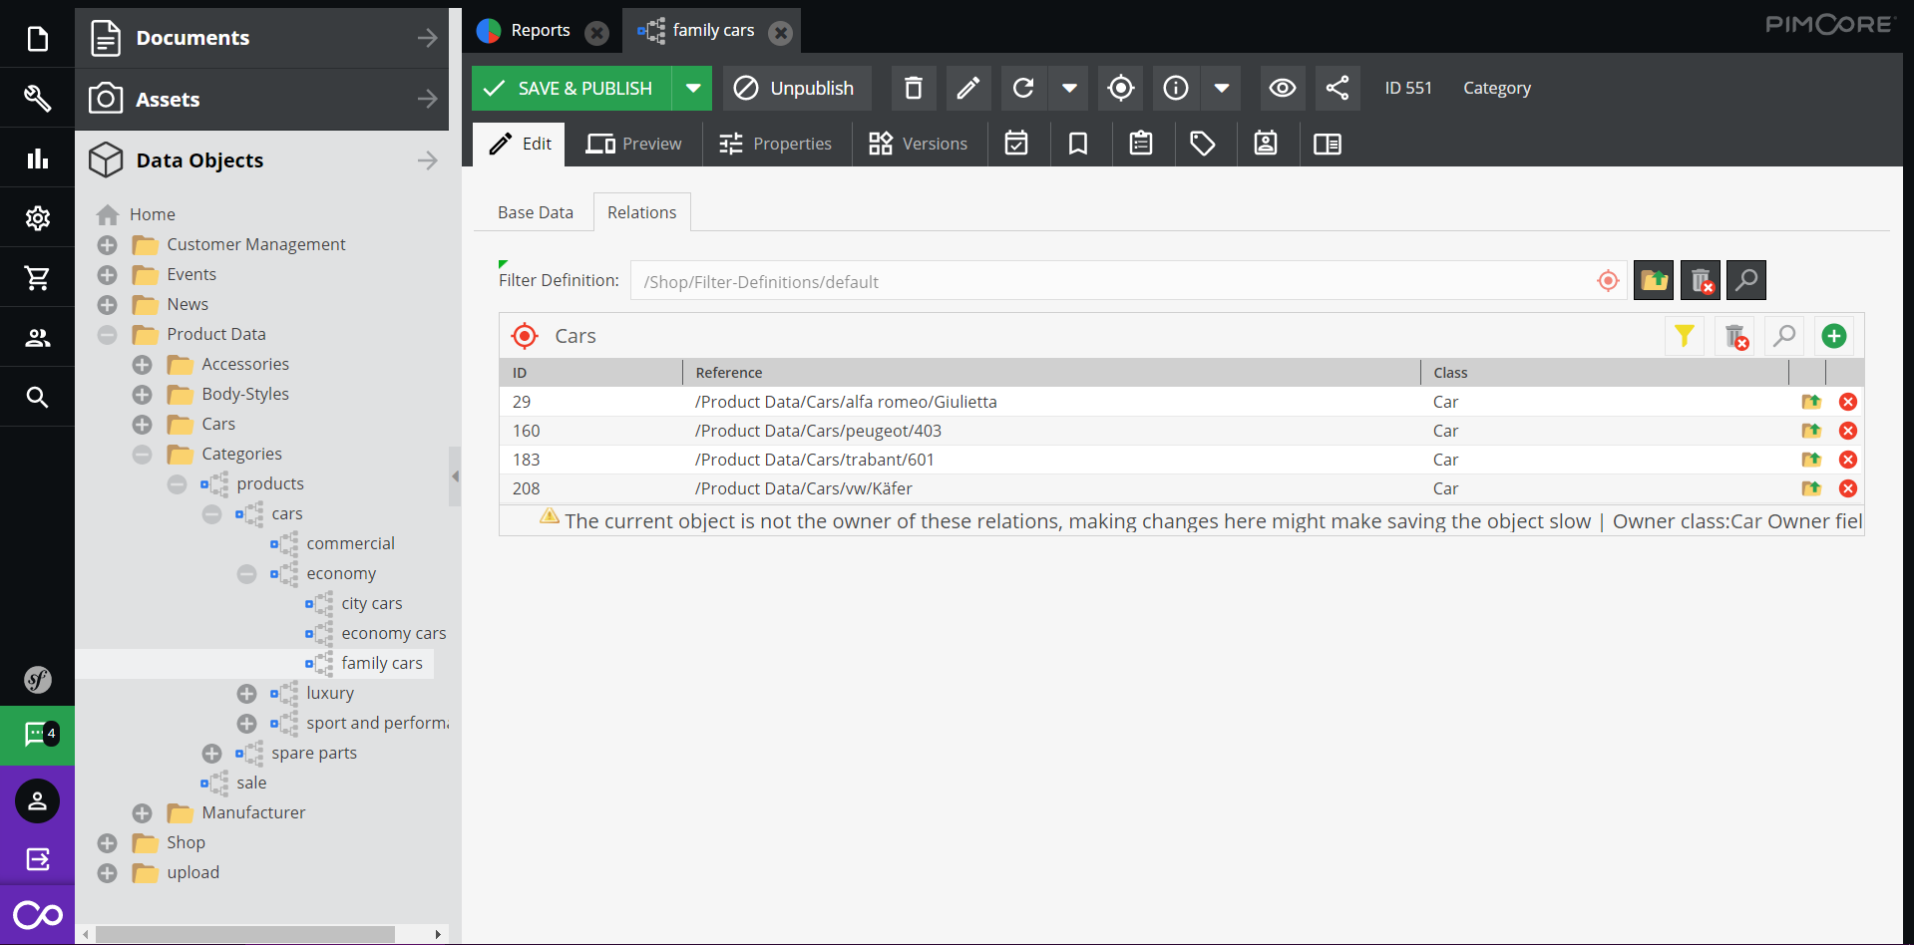Toggle the eye preview icon in toolbar
The image size is (1914, 945).
1283,88
